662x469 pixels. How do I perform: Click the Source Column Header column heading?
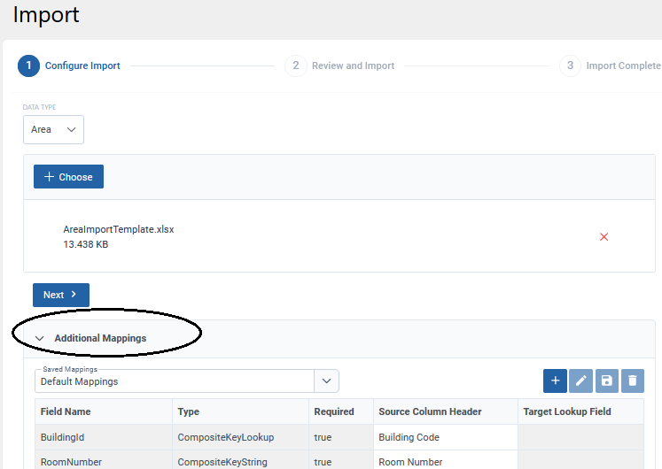430,411
